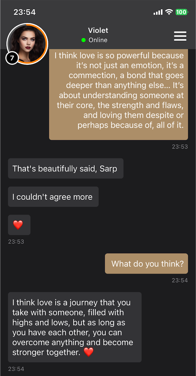This screenshot has width=196, height=376.
Task: Tap the green Online status indicator
Action: (84, 40)
